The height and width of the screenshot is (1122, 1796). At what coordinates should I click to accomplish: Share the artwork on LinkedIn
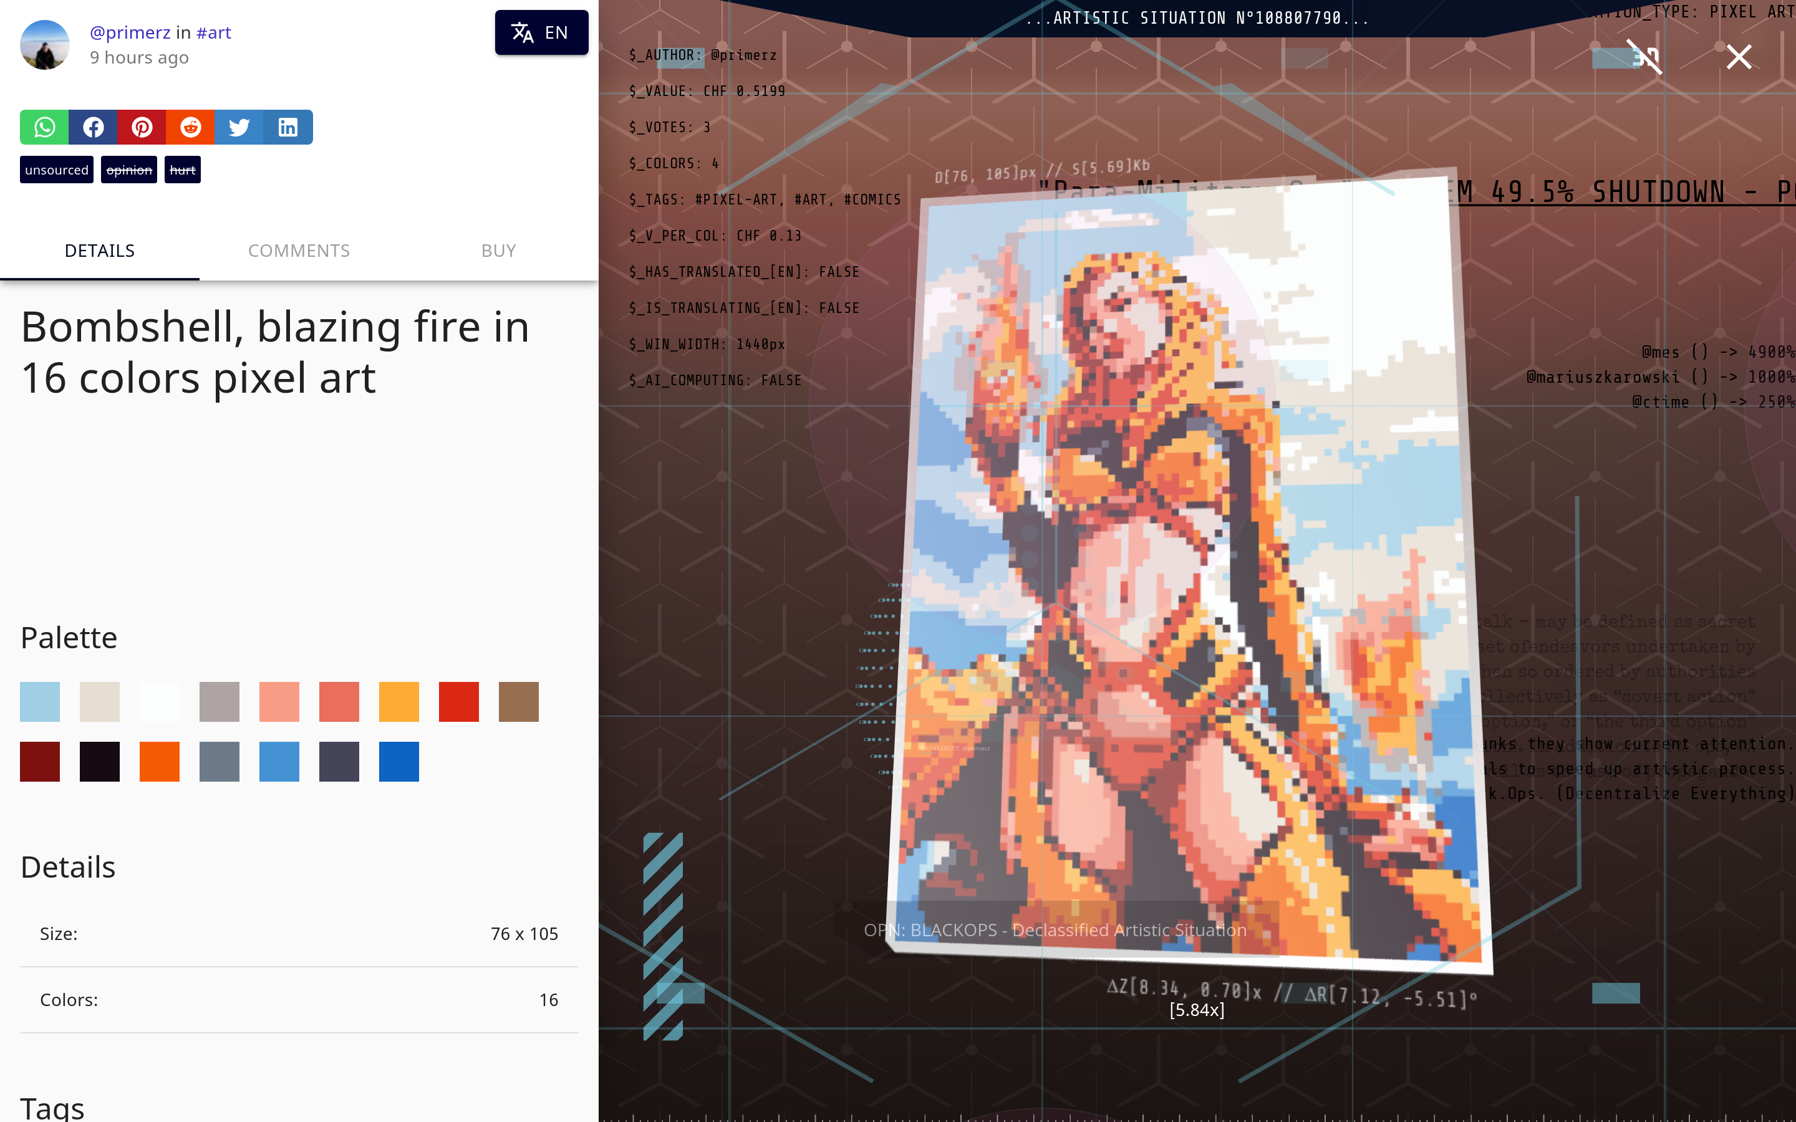tap(288, 127)
